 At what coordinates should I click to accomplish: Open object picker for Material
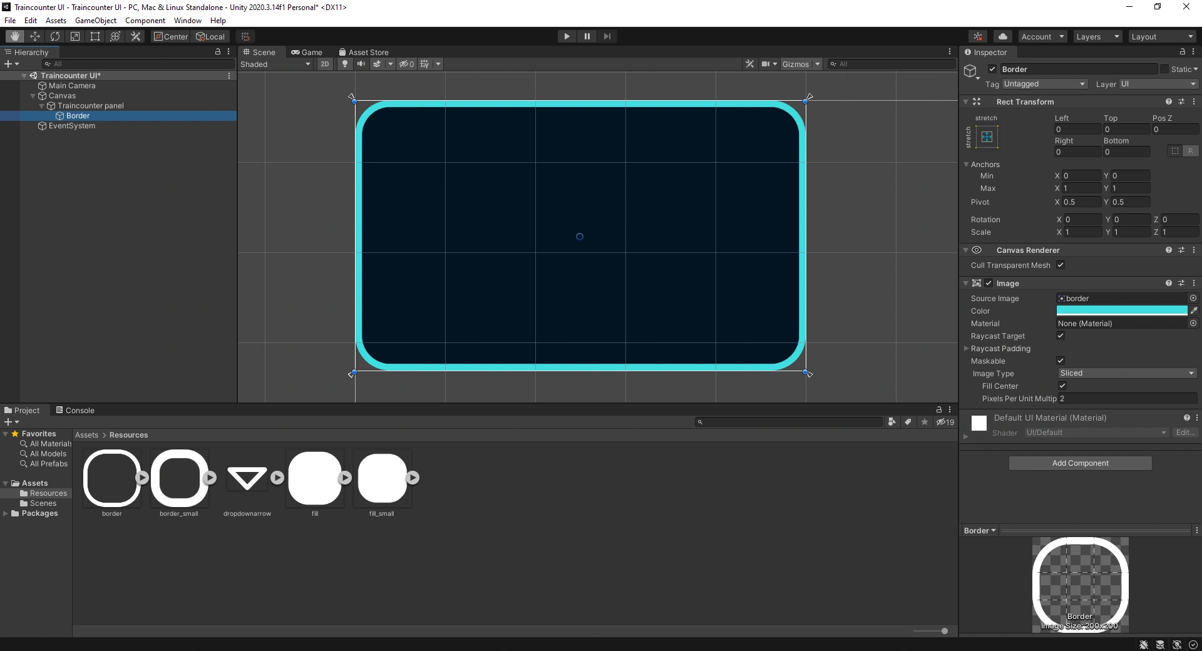tap(1193, 324)
